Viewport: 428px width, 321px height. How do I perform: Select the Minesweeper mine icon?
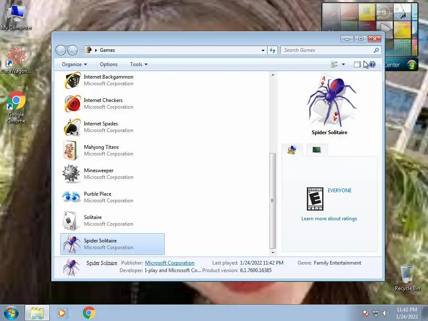pos(71,173)
